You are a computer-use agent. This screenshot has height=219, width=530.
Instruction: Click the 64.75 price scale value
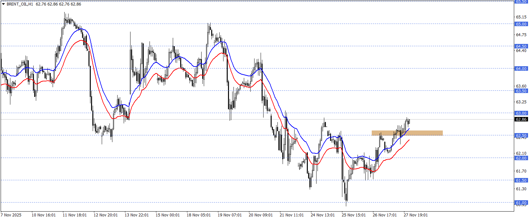coord(521,35)
